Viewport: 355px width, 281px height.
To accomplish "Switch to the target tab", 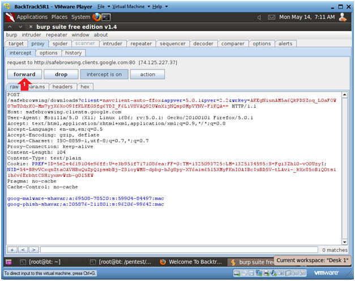I will [x=16, y=44].
